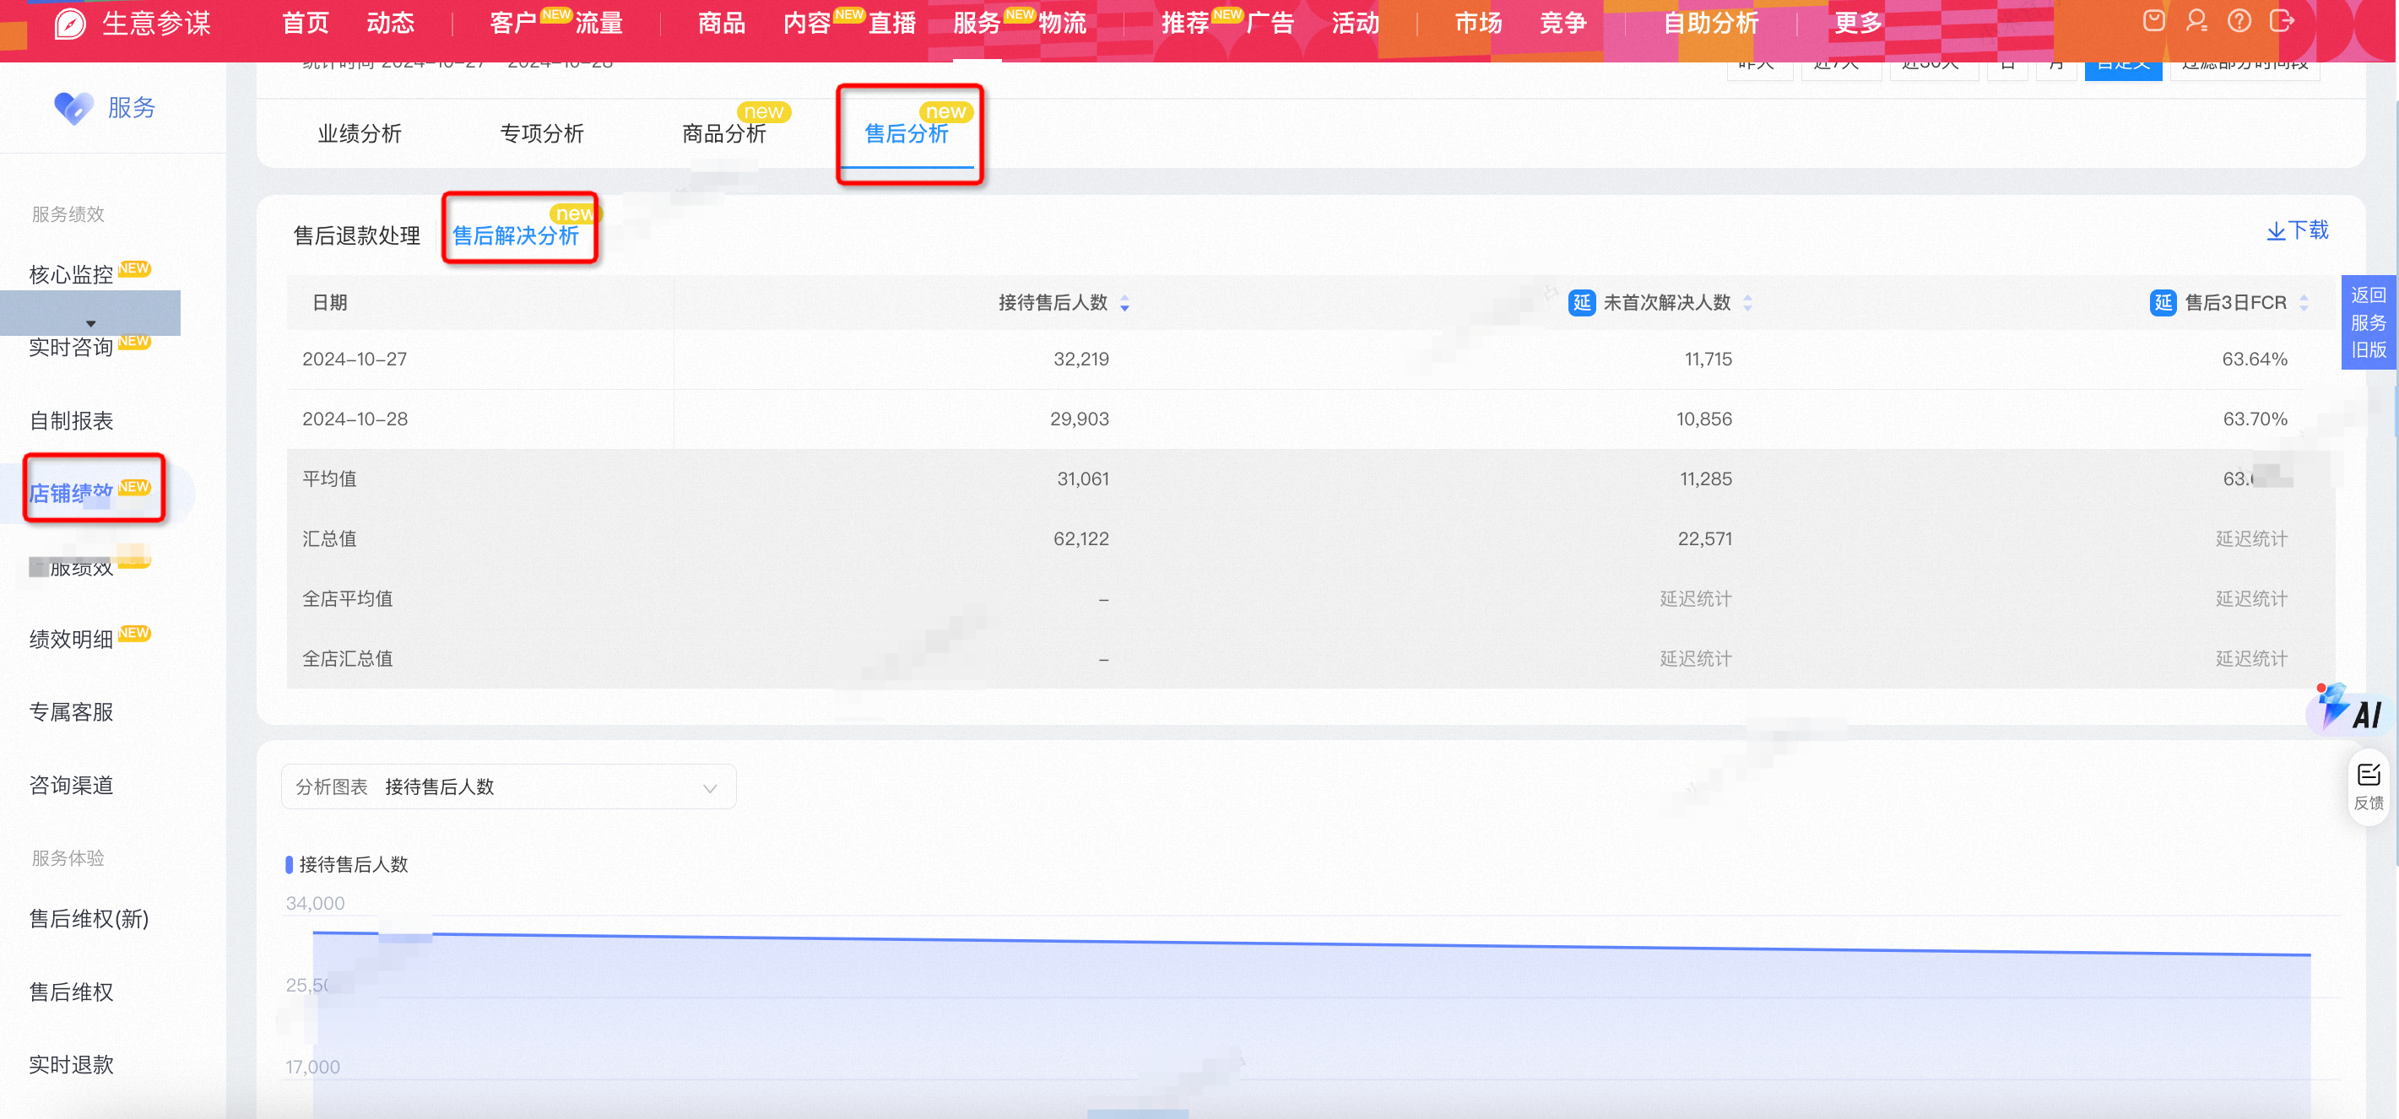
Task: Open 活动 in top navigation
Action: [1355, 24]
